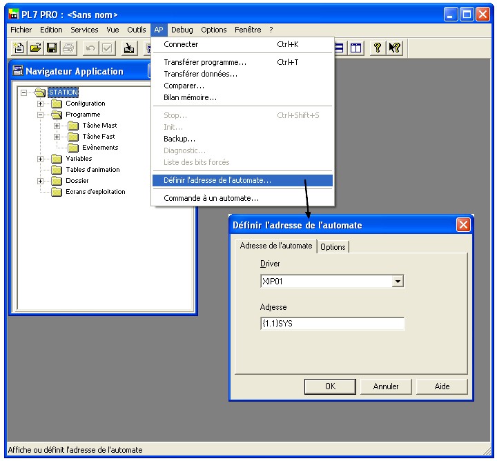Open the Vue menu
497x461 pixels.
point(113,30)
